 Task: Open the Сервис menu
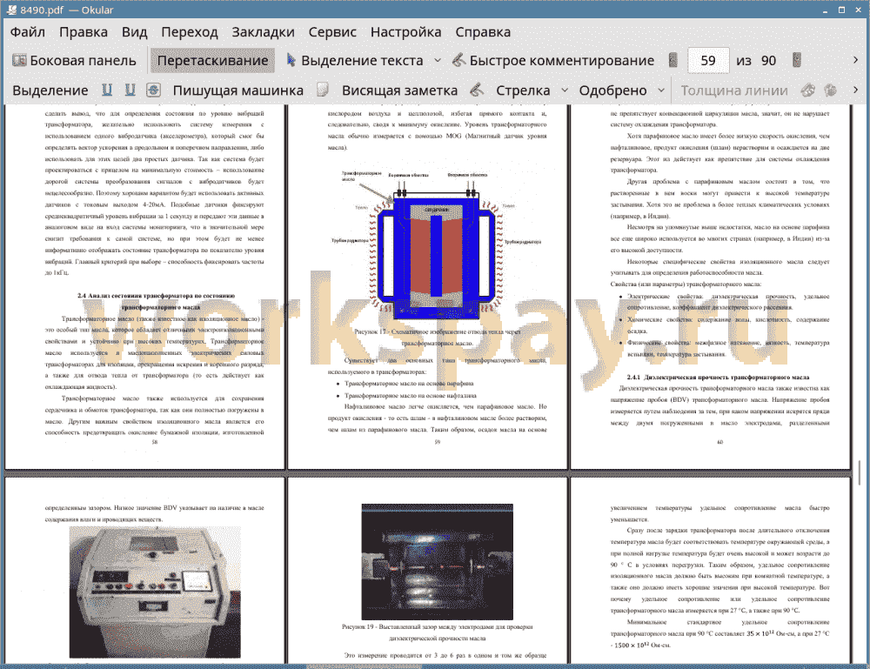[x=332, y=32]
